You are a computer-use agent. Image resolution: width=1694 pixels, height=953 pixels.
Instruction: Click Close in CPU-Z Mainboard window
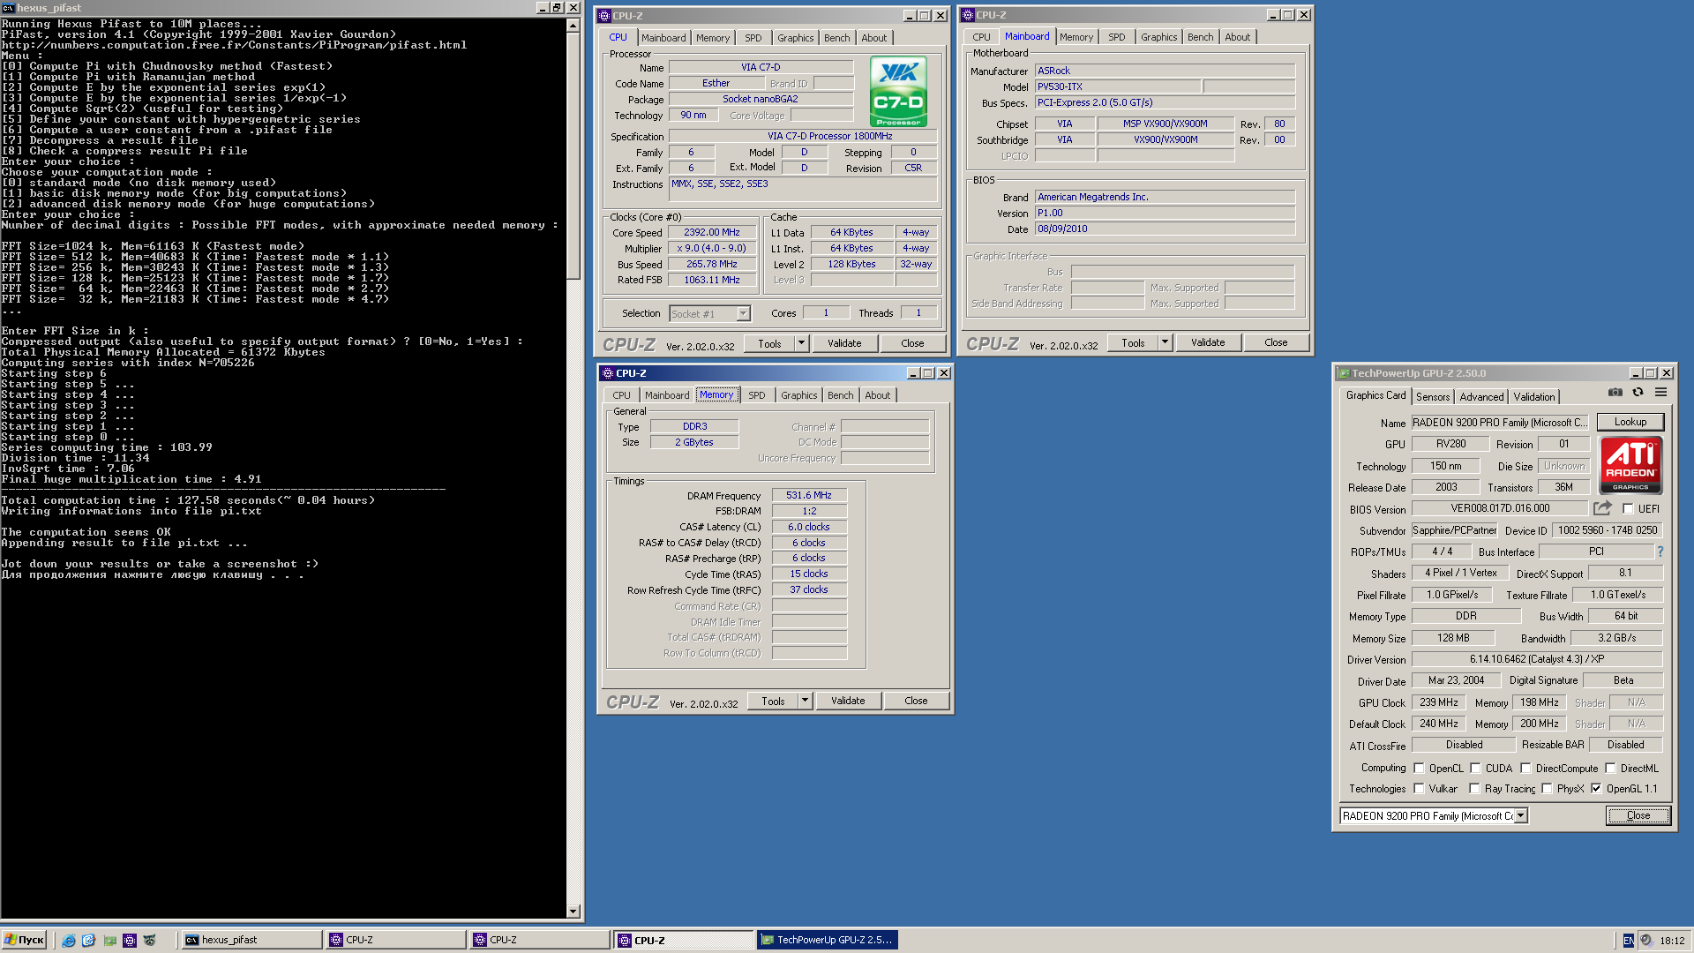pos(1276,342)
